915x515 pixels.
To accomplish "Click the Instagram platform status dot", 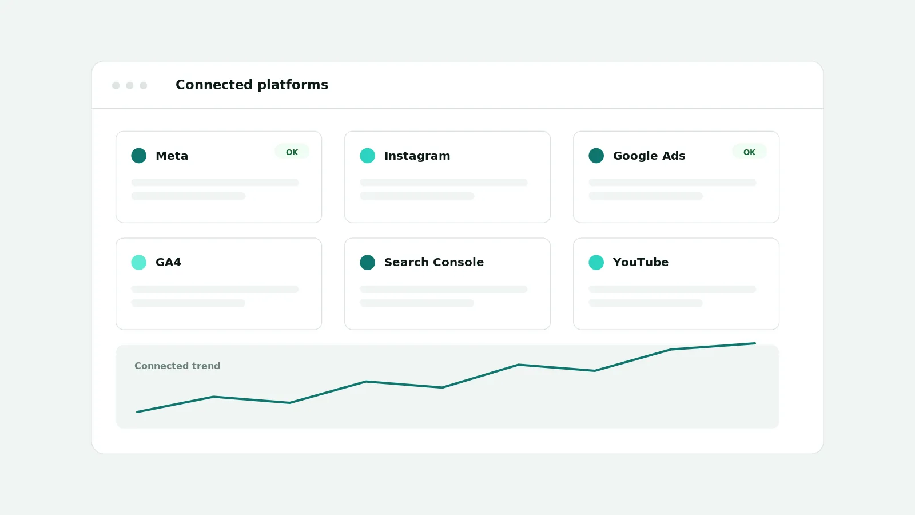I will pos(368,156).
